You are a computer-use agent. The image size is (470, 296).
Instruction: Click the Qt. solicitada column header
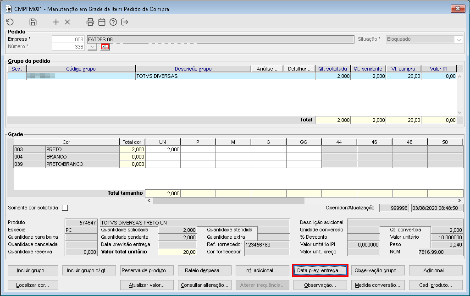pos(333,69)
